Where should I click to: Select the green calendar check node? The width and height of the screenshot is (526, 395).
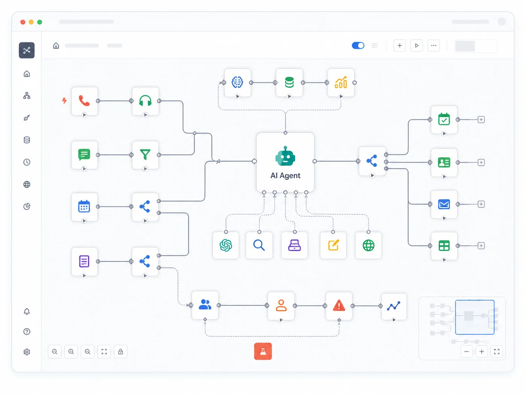coord(444,120)
